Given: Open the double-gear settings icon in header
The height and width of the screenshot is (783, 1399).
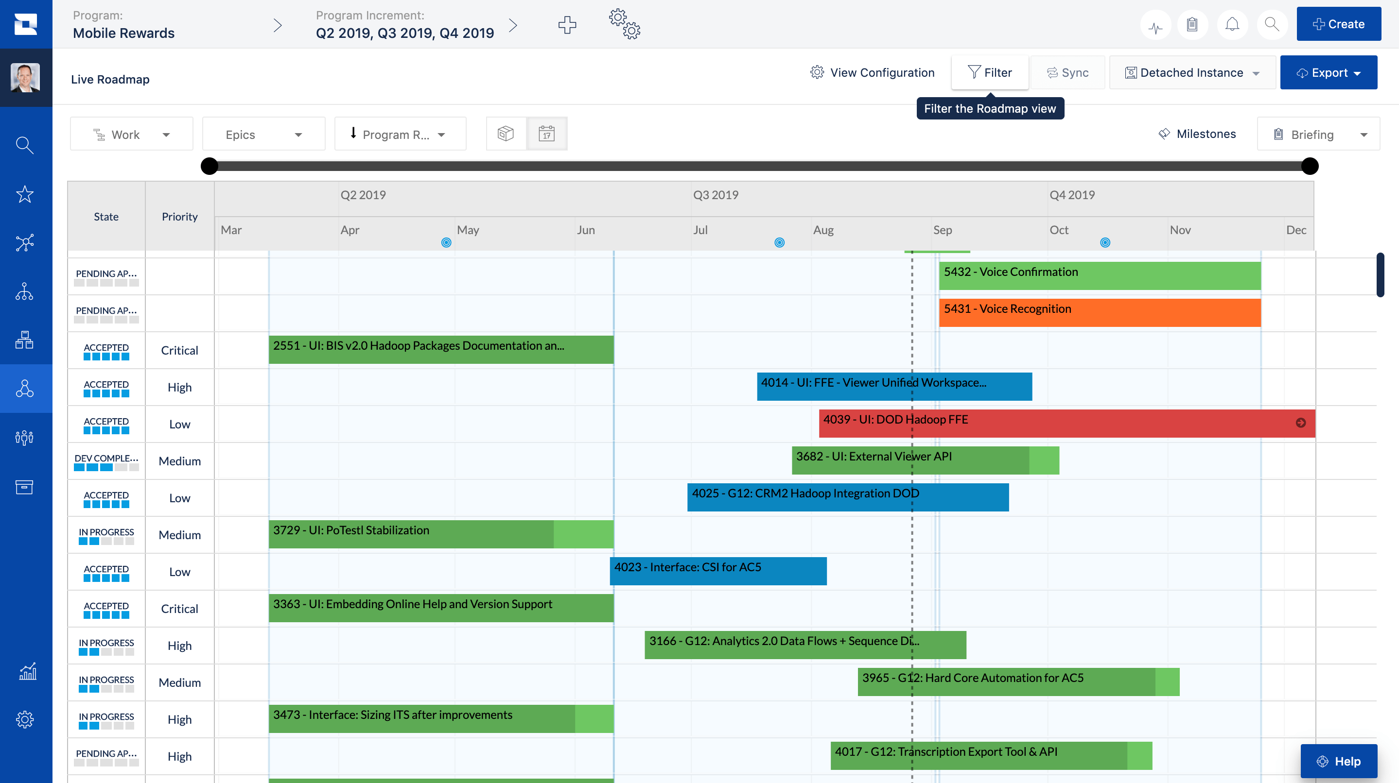Looking at the screenshot, I should (x=625, y=24).
